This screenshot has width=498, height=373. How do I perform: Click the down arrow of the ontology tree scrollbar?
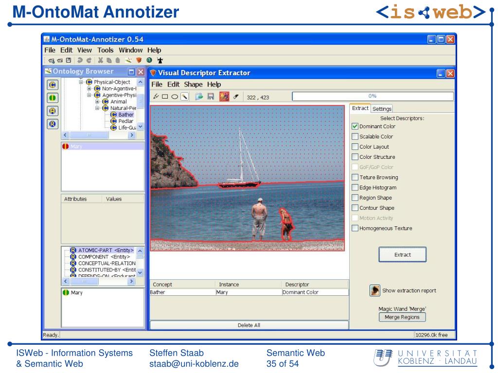click(141, 127)
